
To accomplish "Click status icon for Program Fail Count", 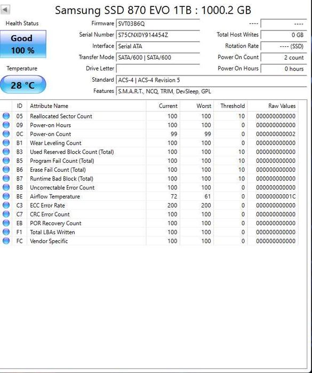I will point(6,161).
